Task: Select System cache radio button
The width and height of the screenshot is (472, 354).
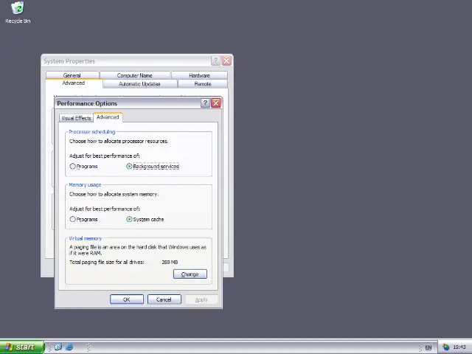Action: click(145, 220)
